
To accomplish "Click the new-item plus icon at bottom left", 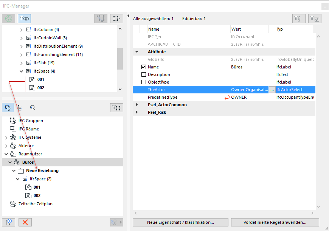I will pos(8,222).
